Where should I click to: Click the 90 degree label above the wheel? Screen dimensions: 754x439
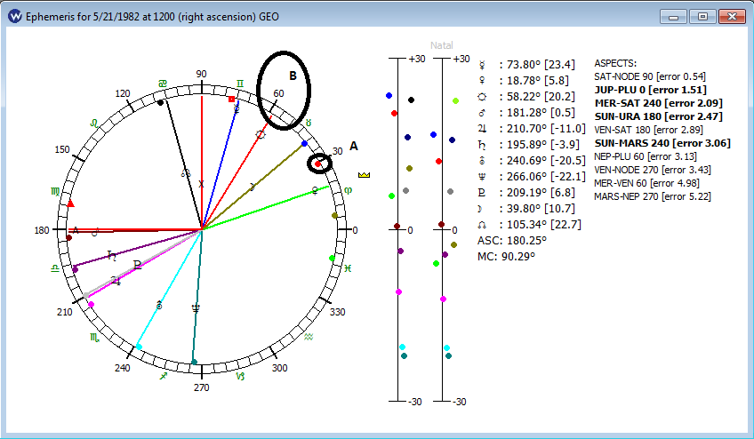pyautogui.click(x=201, y=74)
